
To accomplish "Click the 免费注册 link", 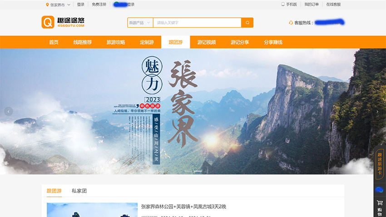I will click(x=99, y=5).
